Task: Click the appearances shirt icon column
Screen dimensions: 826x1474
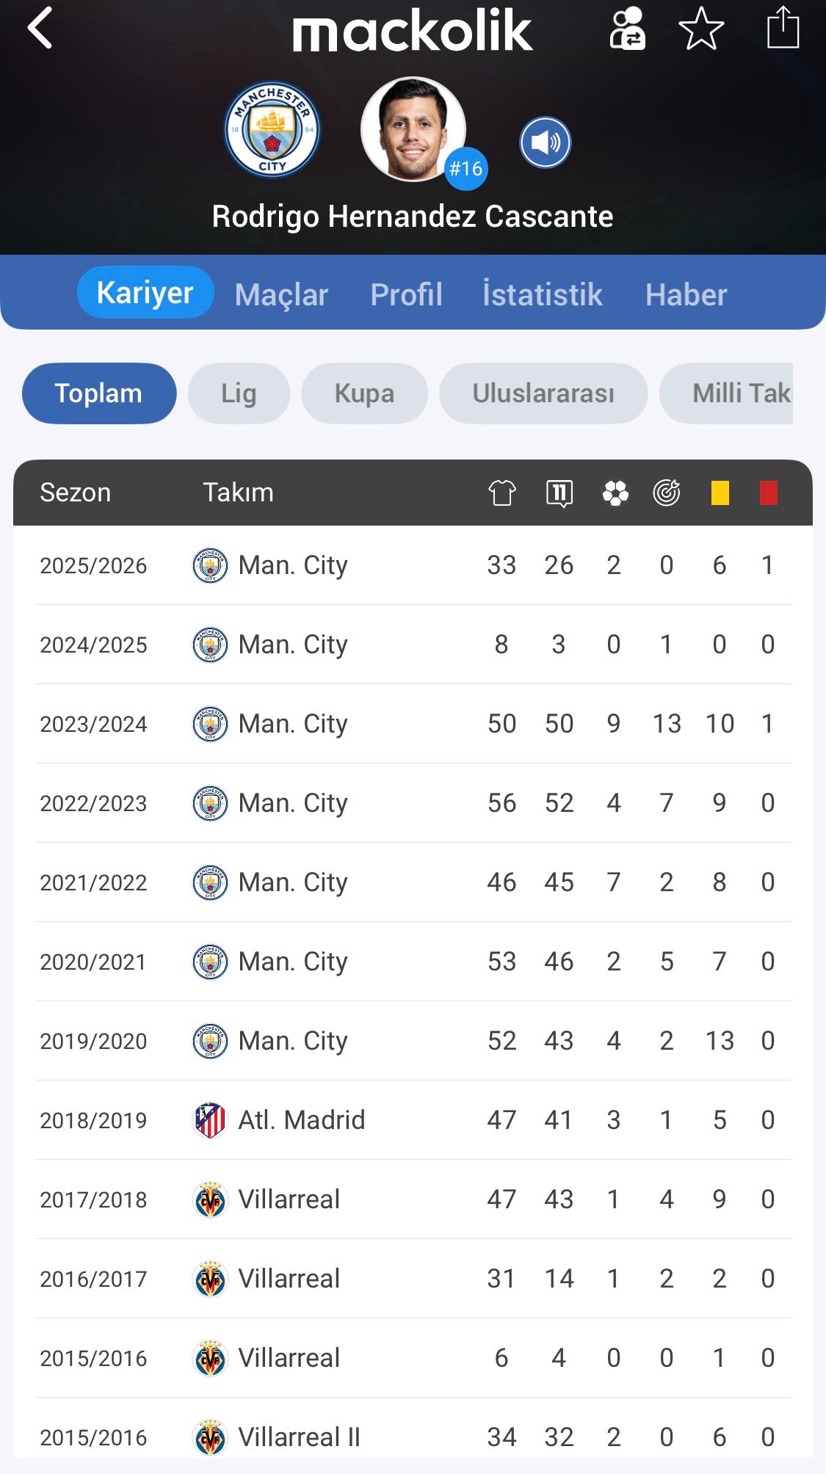Action: (x=502, y=493)
